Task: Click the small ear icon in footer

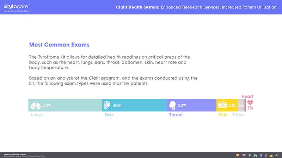Action: (250, 155)
